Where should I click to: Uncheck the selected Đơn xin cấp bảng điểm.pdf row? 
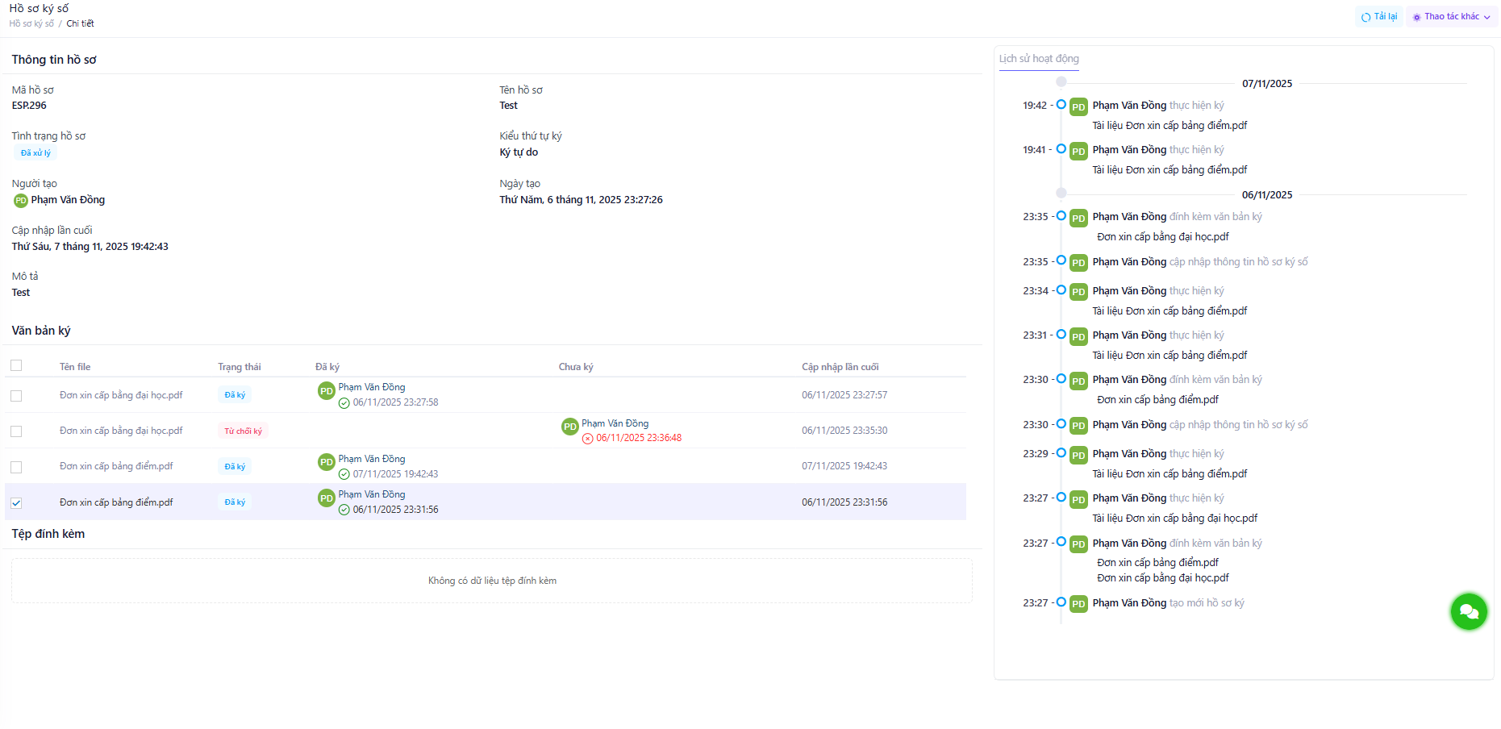(x=16, y=503)
